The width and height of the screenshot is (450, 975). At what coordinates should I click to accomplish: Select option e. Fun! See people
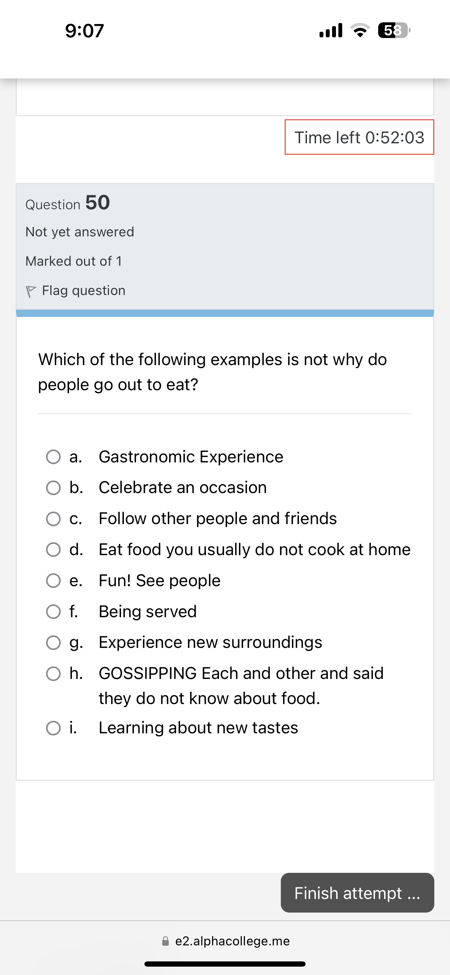[53, 581]
